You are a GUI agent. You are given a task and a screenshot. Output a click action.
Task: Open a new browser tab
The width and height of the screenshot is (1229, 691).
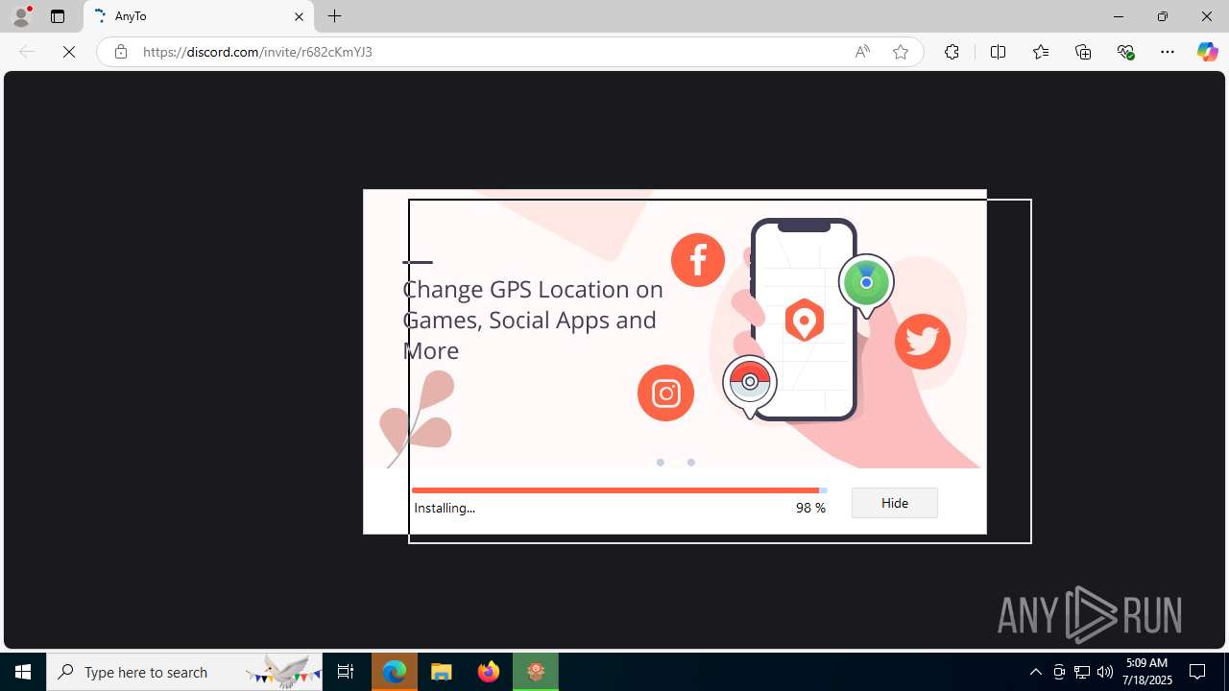point(334,16)
